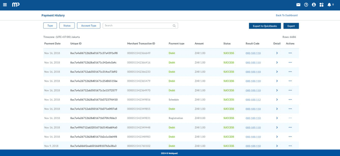Click the Export to Quickbooks button

point(265,26)
